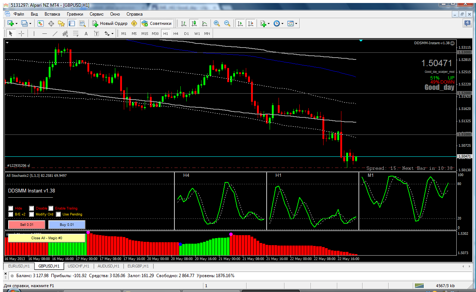Click Close All - Magic #0 button
476x292 pixels.
pyautogui.click(x=46, y=238)
